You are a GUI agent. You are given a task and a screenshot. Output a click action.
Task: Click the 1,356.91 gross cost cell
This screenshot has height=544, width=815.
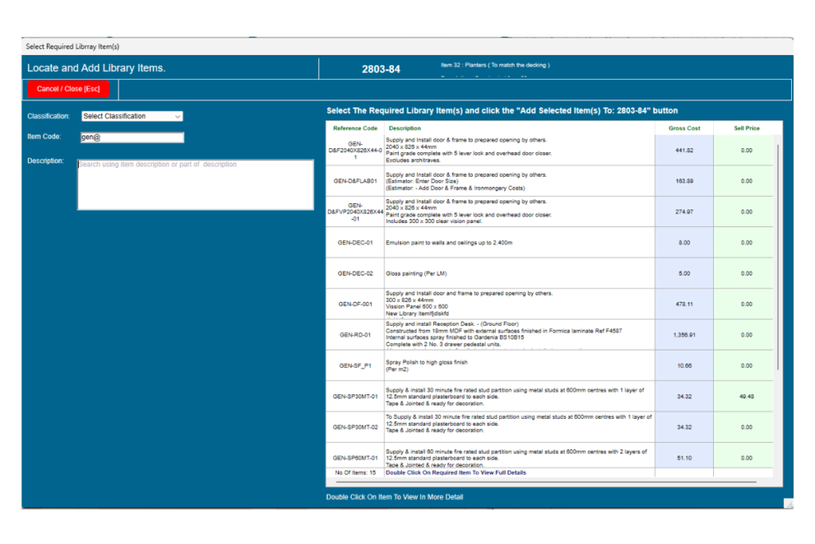pos(684,335)
